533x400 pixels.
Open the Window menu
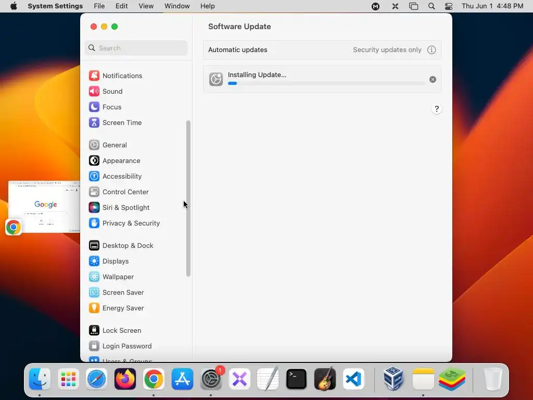177,6
